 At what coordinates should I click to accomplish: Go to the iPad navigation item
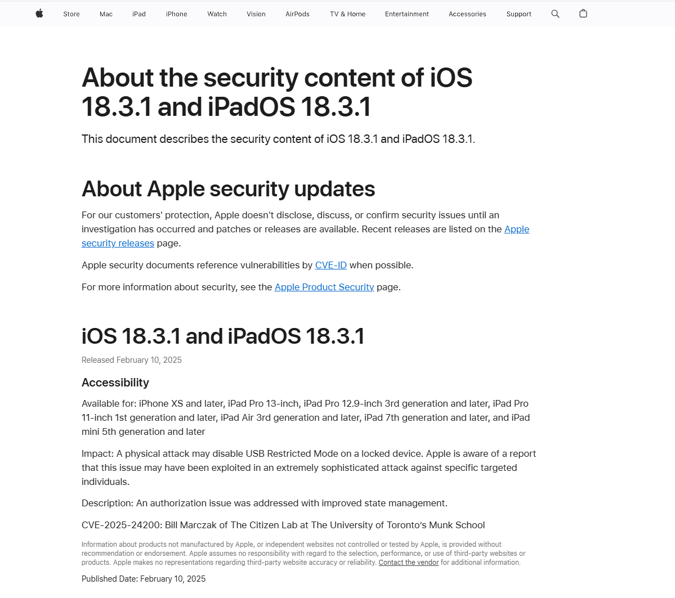(139, 14)
